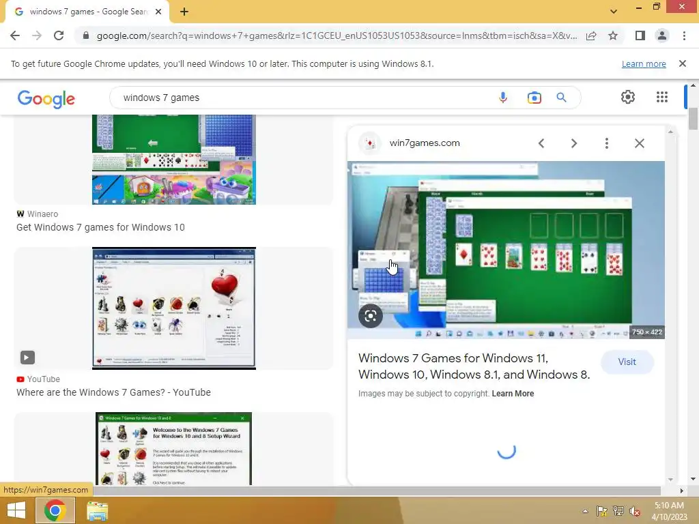Search by image with the camera icon

click(x=534, y=98)
